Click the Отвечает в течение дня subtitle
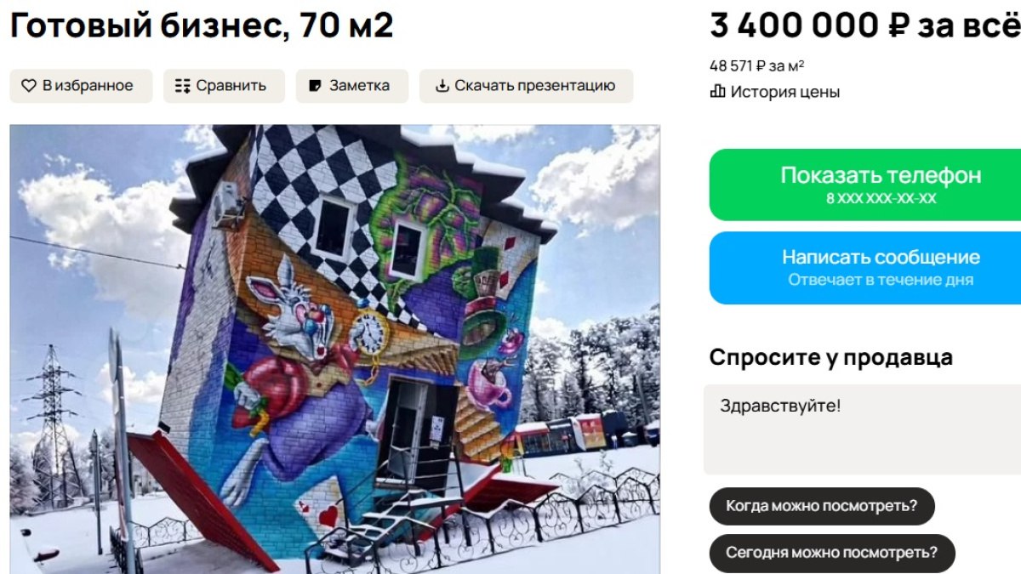 click(x=881, y=280)
